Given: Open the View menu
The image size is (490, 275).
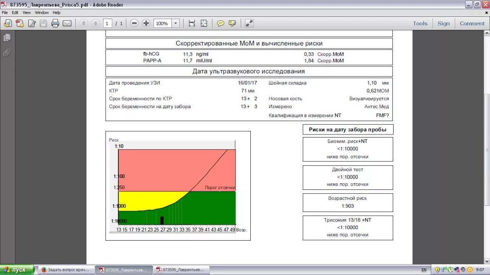Looking at the screenshot, I should 27,13.
